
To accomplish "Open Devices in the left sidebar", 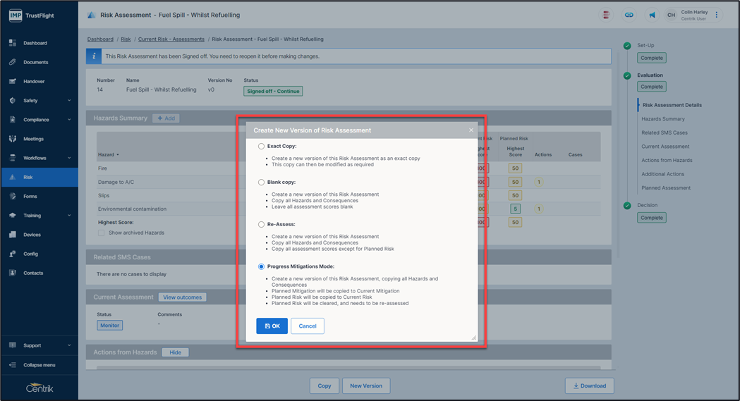I will tap(32, 235).
